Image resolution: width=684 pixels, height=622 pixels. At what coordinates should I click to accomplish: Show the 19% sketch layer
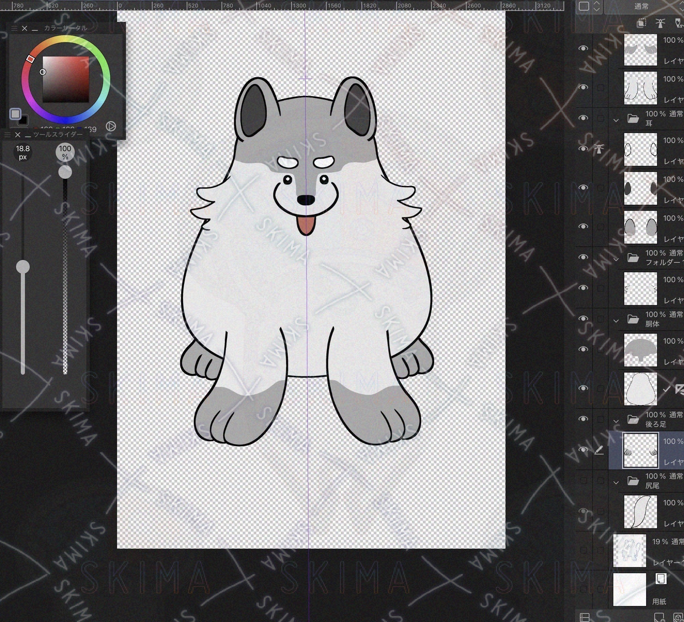583,550
